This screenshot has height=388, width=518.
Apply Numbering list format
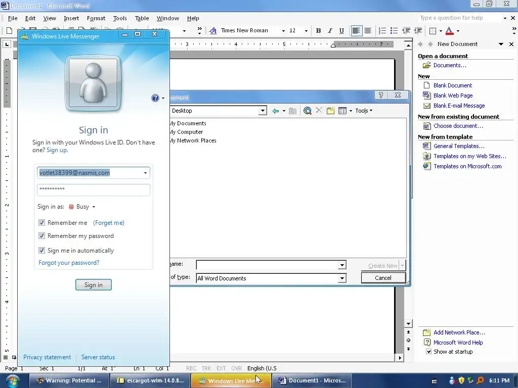tap(382, 31)
